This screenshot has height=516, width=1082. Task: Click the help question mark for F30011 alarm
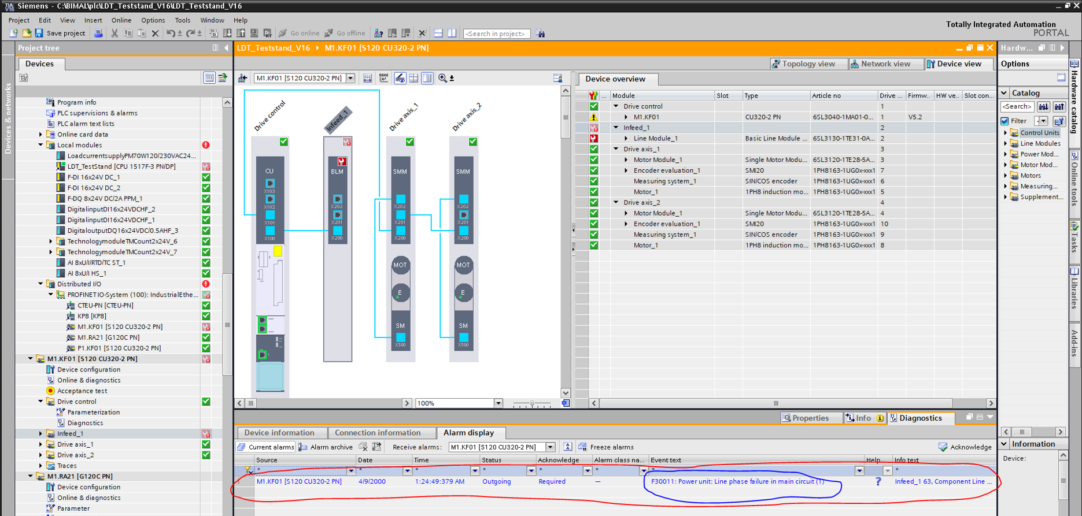click(x=878, y=481)
